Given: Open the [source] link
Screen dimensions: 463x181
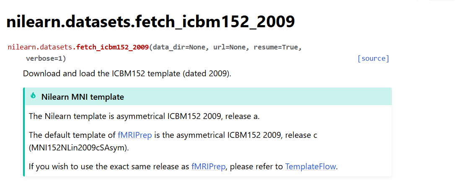Looking at the screenshot, I should (373, 59).
